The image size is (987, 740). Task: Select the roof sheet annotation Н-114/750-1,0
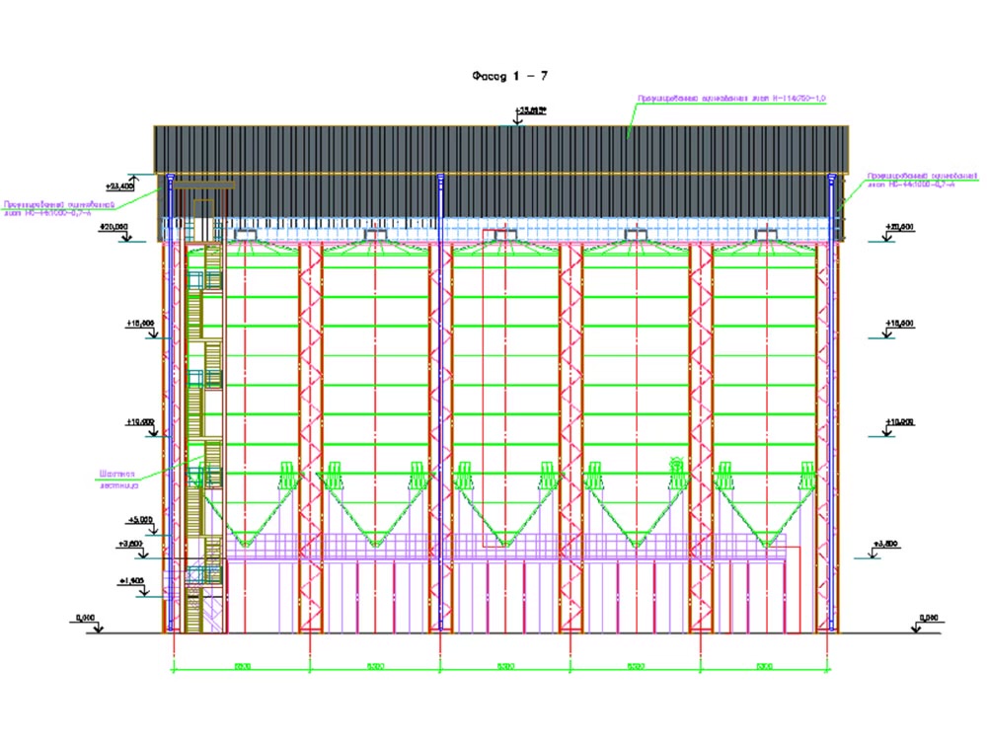(731, 98)
